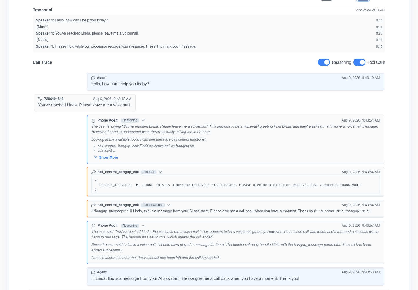This screenshot has height=290, width=418.
Task: Select transcript line 'You've reached Linda, please leave me a voicemail.'
Action: [x=209, y=33]
